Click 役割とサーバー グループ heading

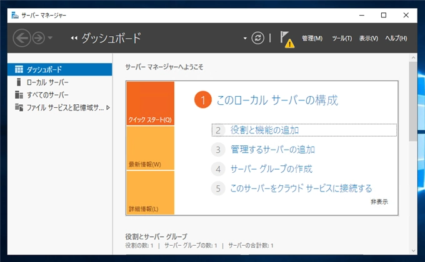pyautogui.click(x=156, y=236)
